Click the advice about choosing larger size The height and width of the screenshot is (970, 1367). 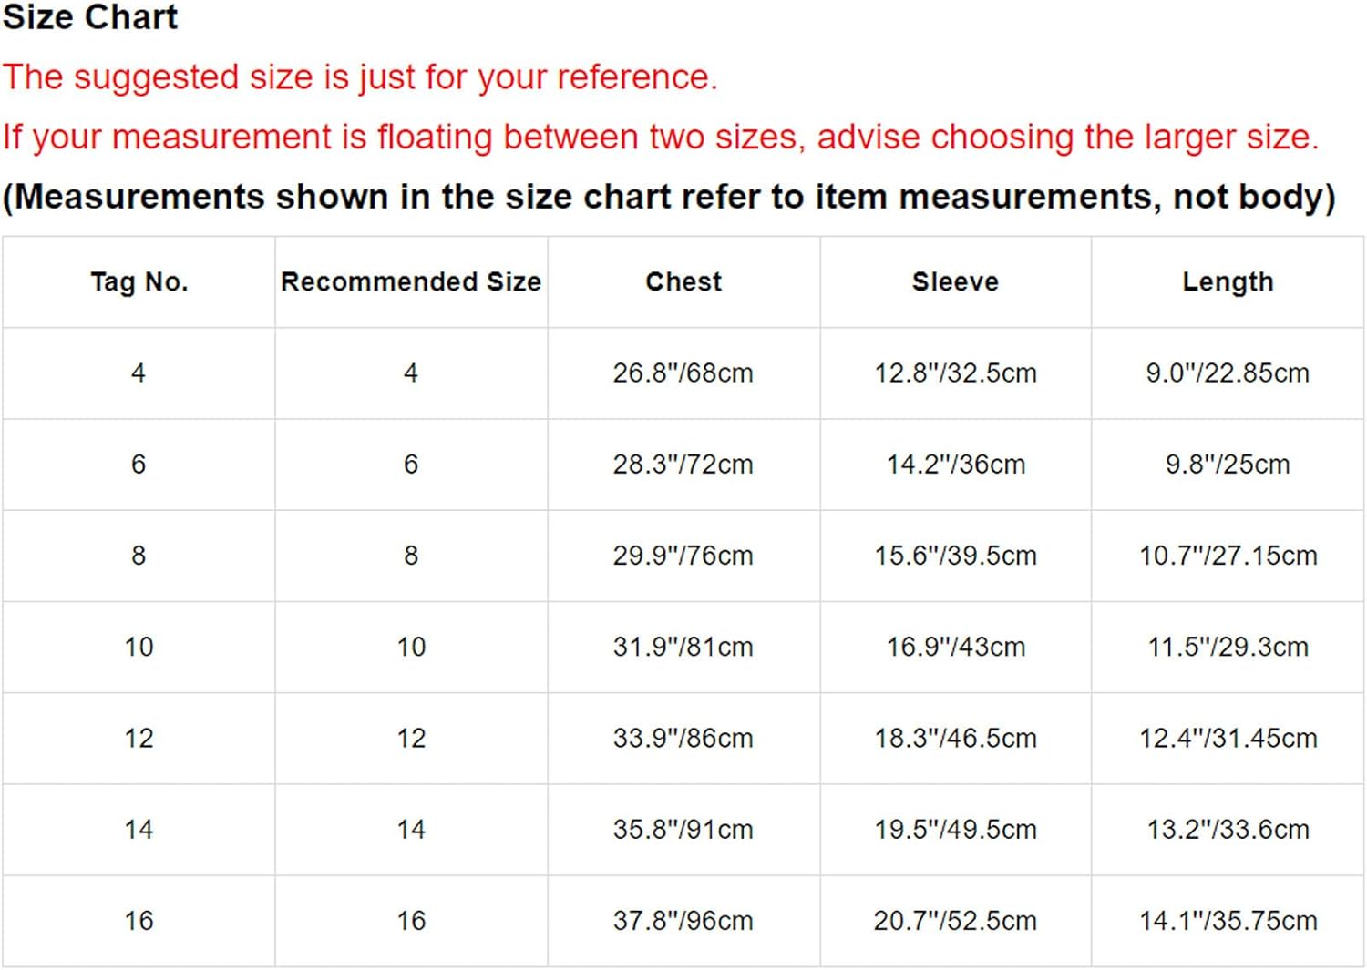tap(661, 137)
